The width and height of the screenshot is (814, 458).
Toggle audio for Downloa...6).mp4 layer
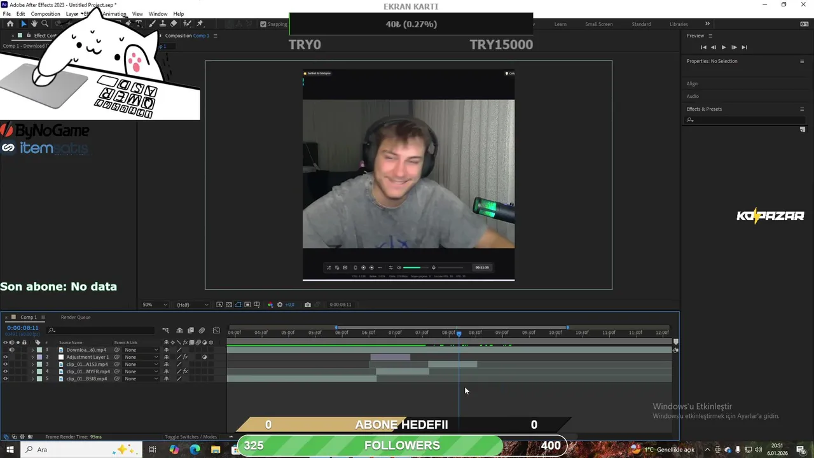coord(11,350)
